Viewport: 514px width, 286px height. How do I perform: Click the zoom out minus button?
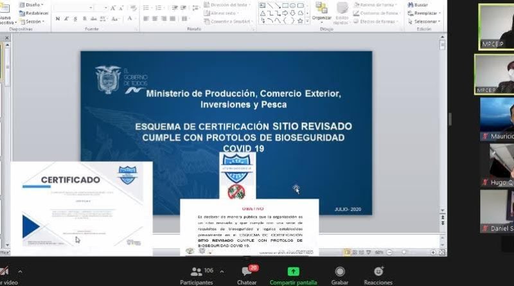click(x=389, y=252)
